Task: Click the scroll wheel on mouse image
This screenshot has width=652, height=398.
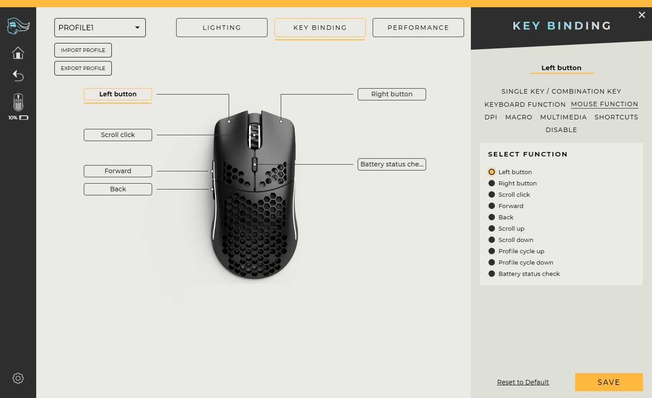Action: (x=254, y=135)
